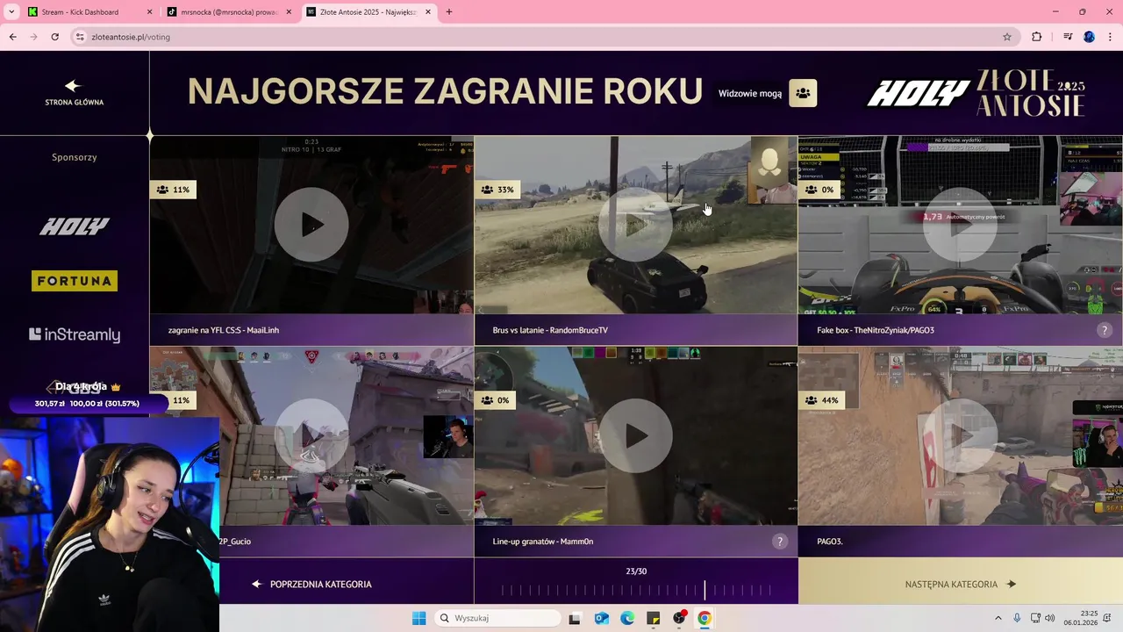Click the 33% vote badge
Screen dimensions: 1123x632
pyautogui.click(x=497, y=190)
